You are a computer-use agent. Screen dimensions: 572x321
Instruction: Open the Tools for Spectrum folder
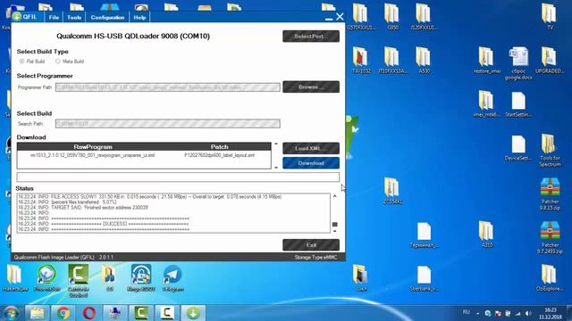[550, 151]
